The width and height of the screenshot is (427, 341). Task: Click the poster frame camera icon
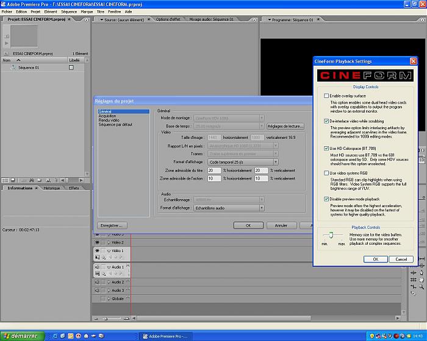point(7,36)
